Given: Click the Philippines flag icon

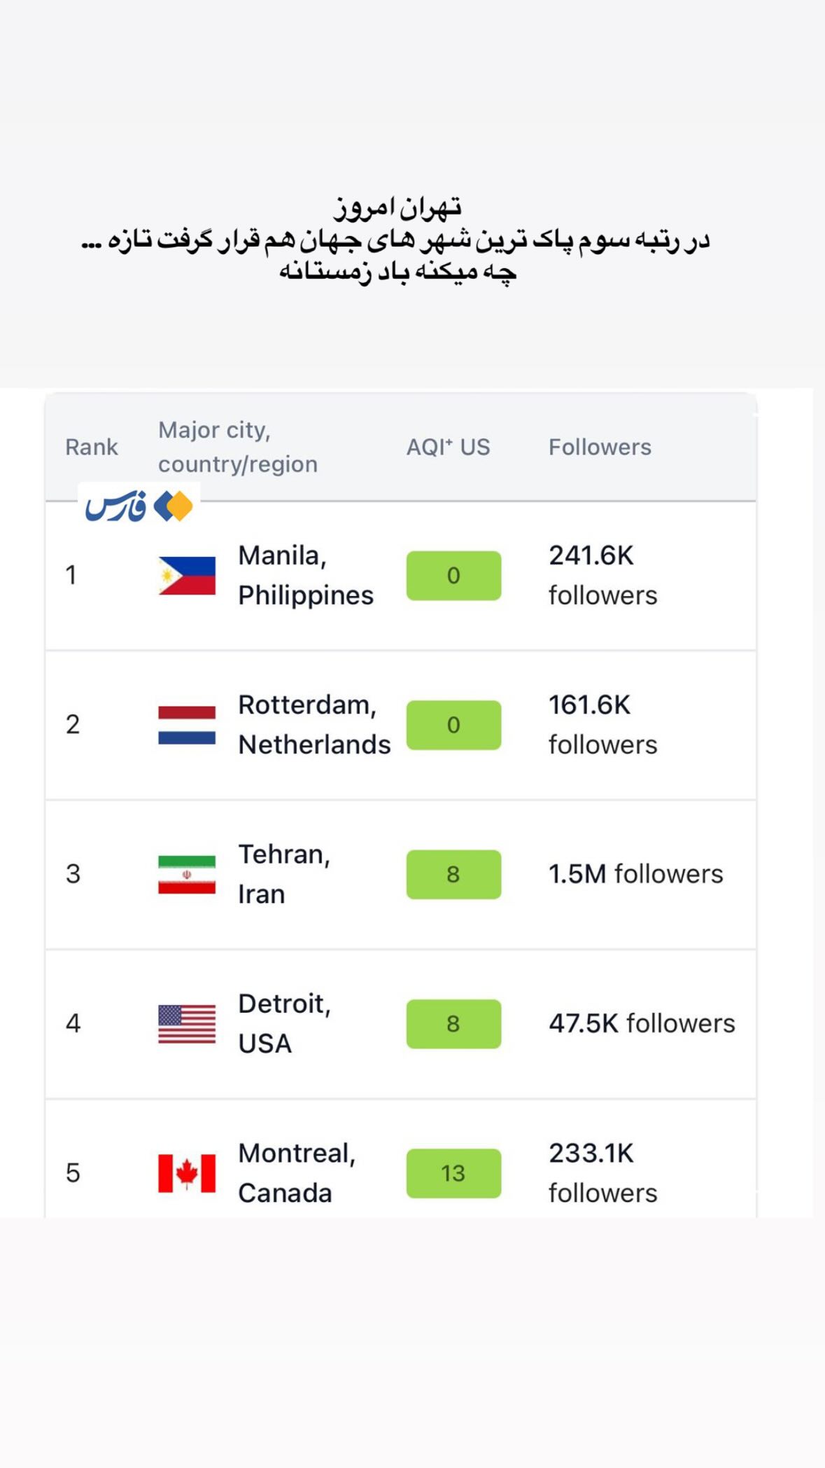Looking at the screenshot, I should (187, 576).
